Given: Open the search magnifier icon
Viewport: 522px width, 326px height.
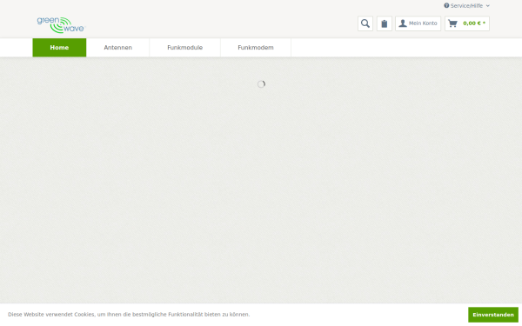Looking at the screenshot, I should click(365, 23).
